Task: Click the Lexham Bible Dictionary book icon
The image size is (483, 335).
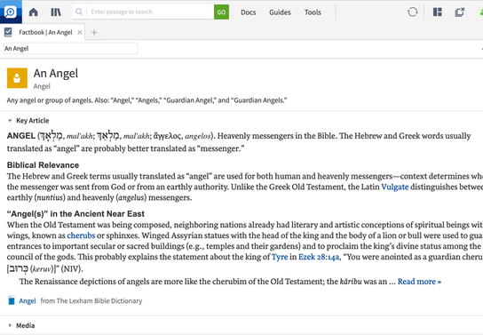Action: click(12, 300)
